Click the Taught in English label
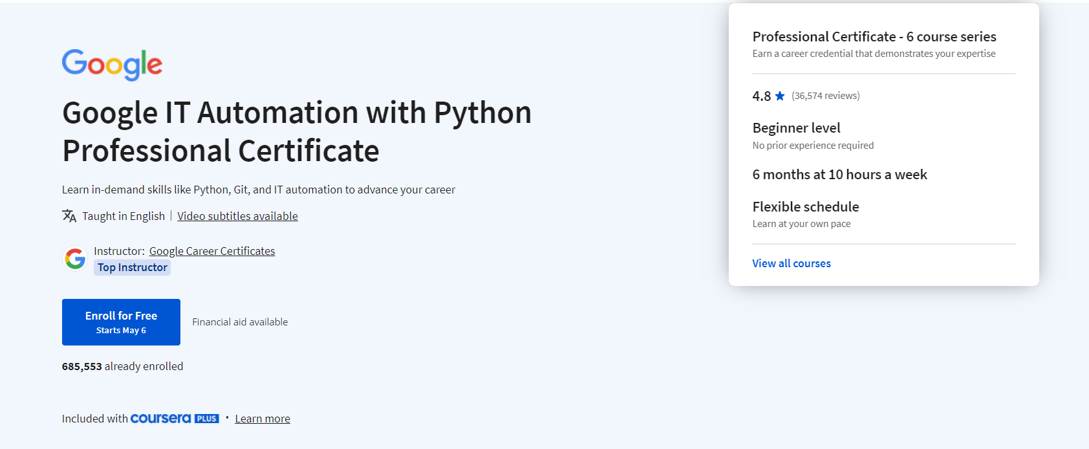This screenshot has height=449, width=1089. coord(124,216)
